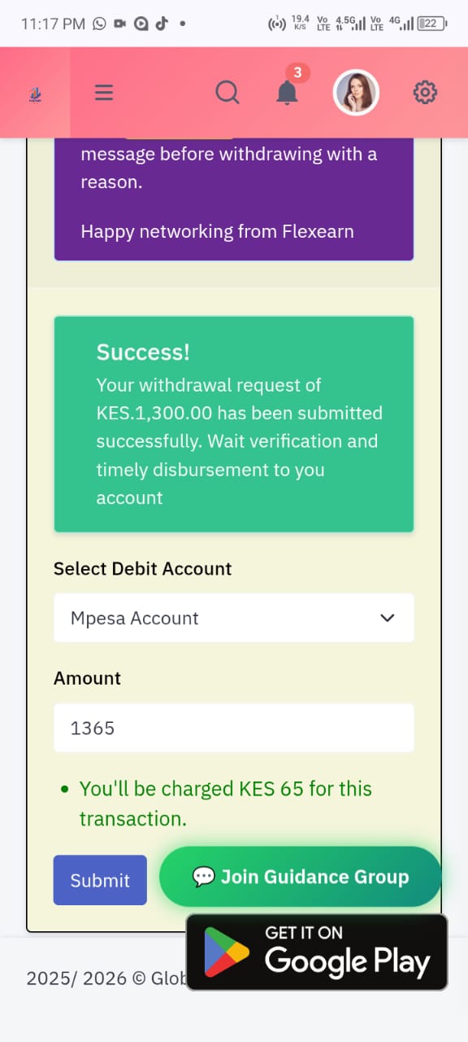The width and height of the screenshot is (468, 1042).
Task: Open the debit account selector showing Mpesa
Action: 234,618
